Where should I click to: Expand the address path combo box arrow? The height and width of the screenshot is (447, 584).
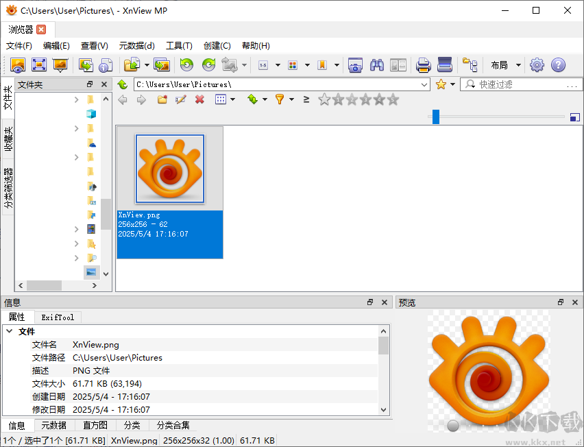pyautogui.click(x=424, y=84)
